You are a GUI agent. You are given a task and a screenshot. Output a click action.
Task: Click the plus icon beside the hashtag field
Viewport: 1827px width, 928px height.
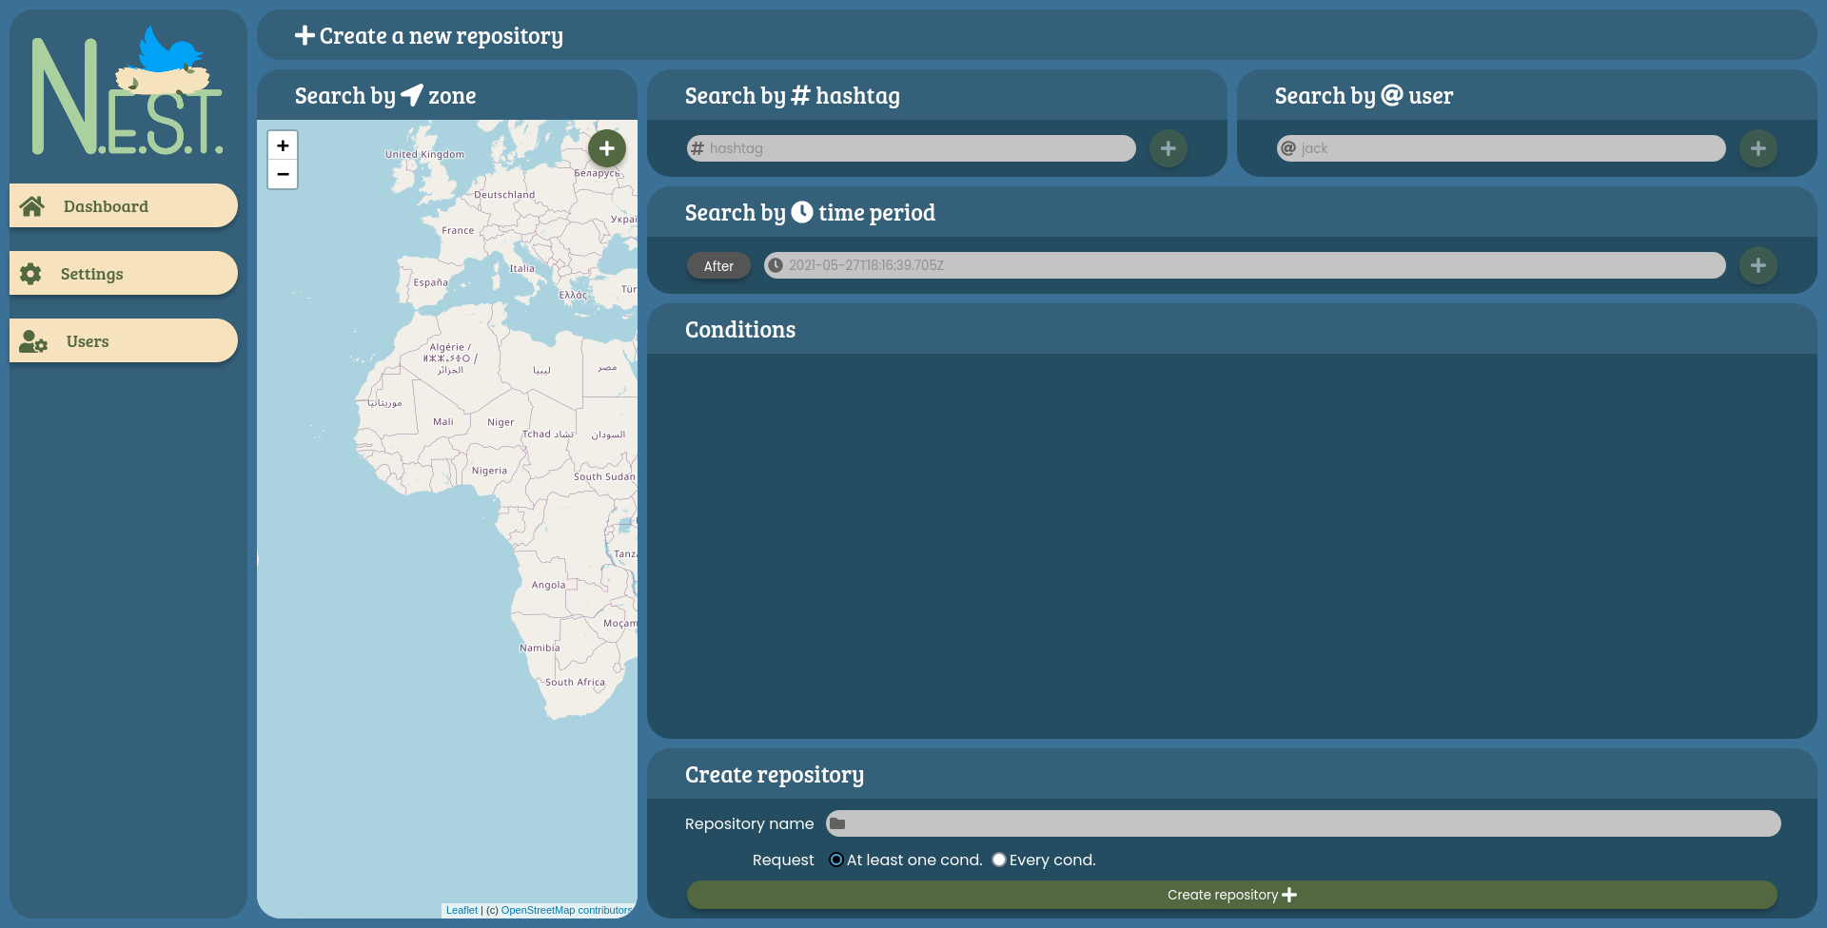point(1169,148)
